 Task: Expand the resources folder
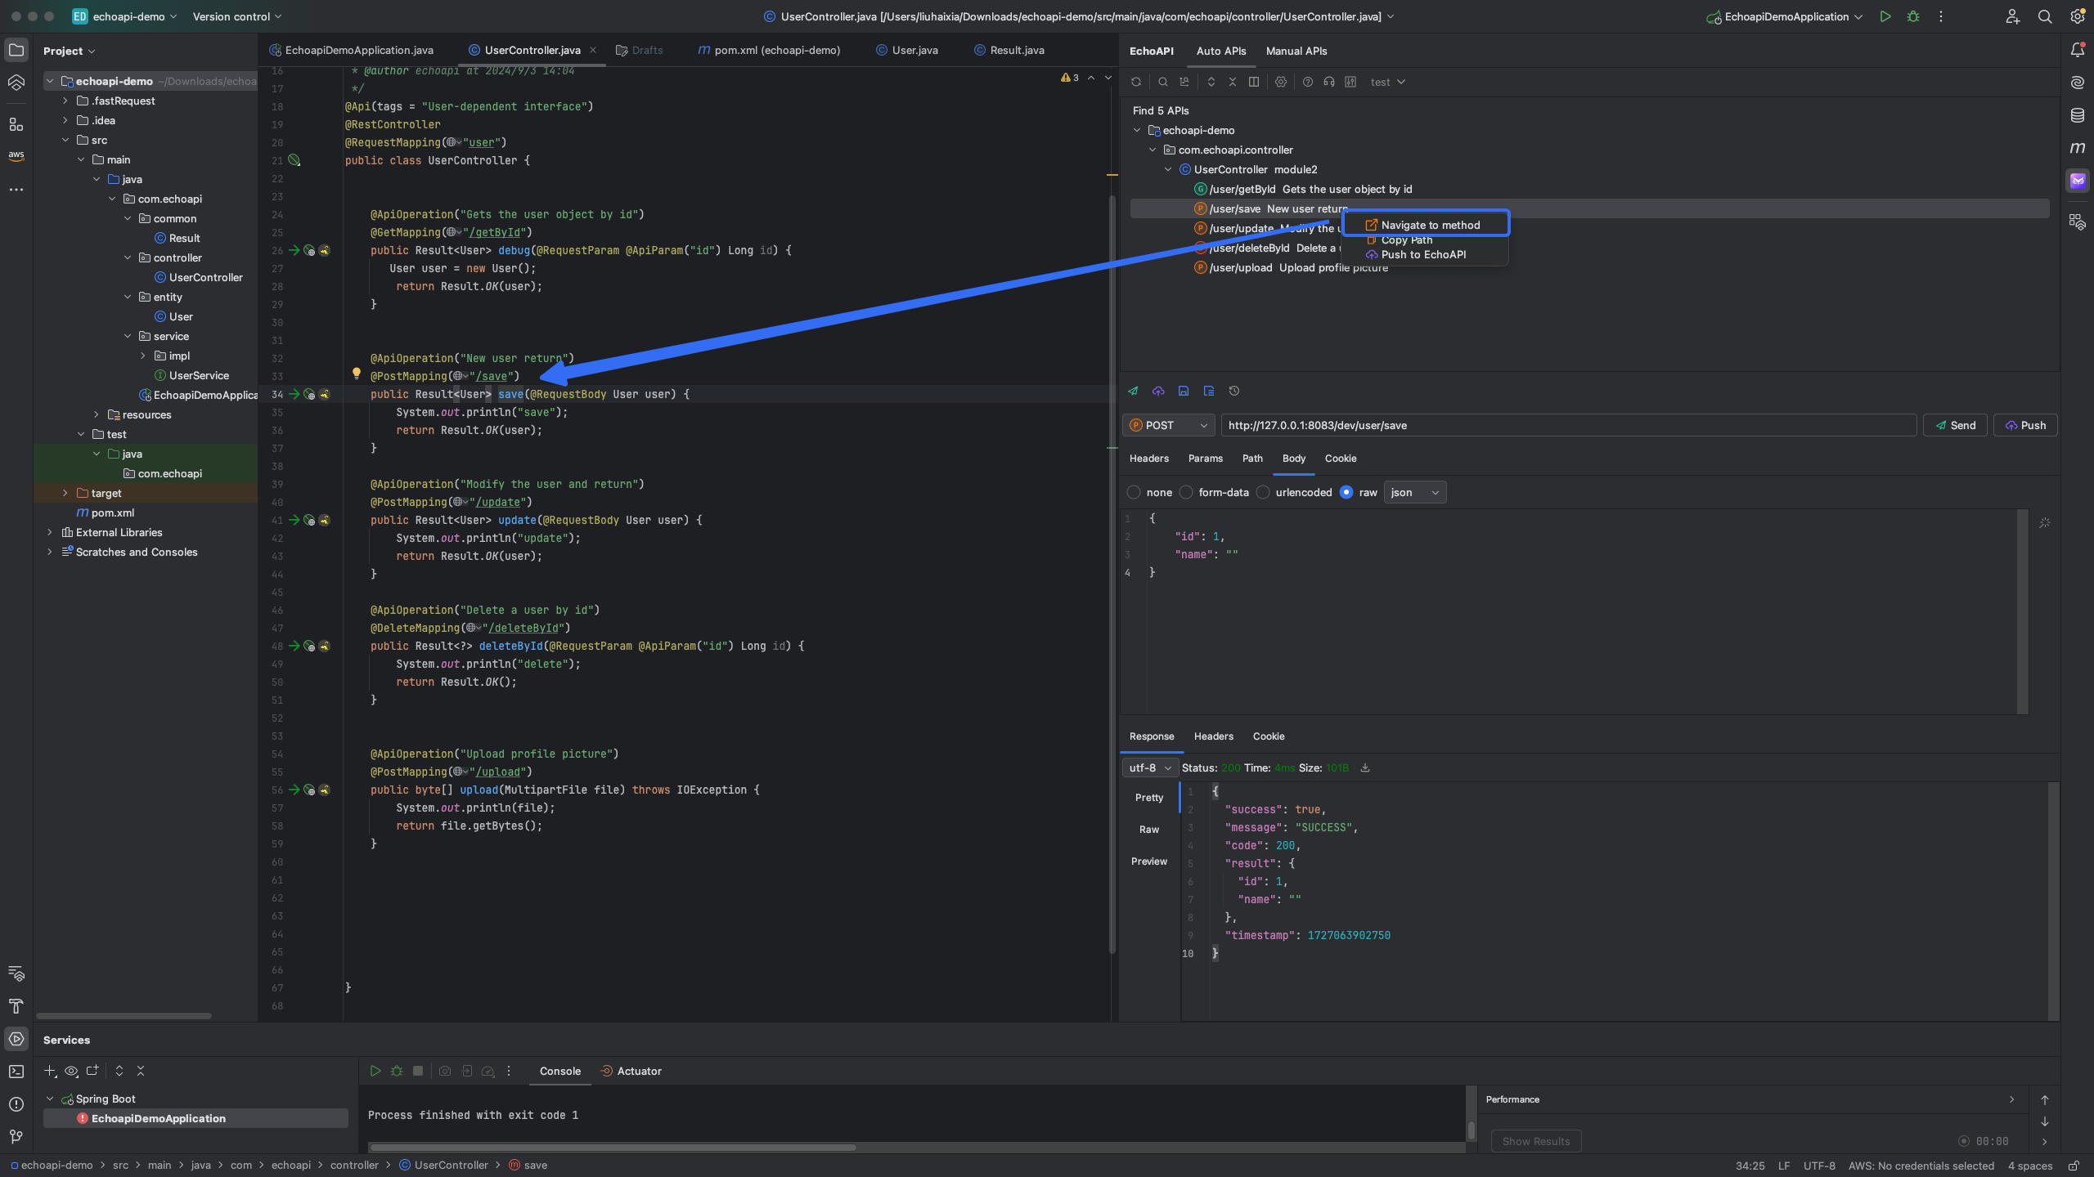pos(97,414)
